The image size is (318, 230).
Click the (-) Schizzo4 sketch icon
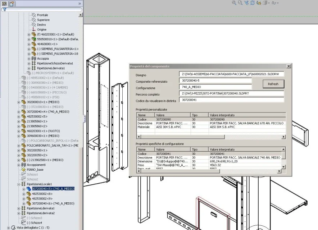24,223
